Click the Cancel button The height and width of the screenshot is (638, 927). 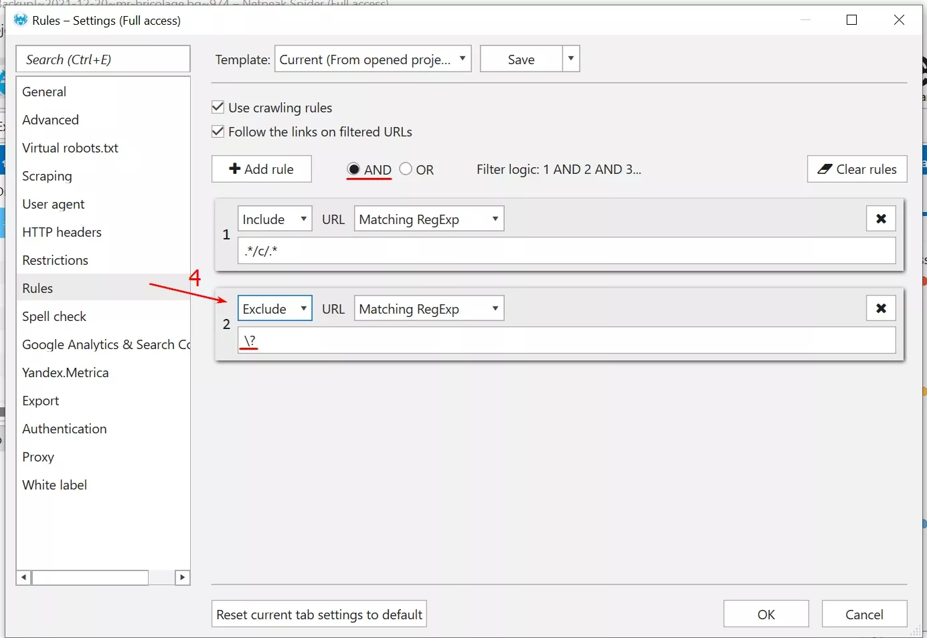pyautogui.click(x=864, y=614)
